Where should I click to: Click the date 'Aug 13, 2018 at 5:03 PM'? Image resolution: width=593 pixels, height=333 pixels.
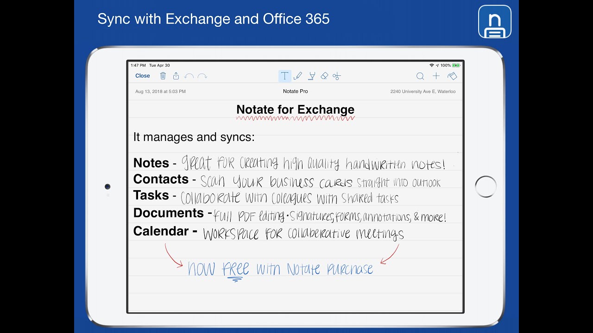[160, 92]
